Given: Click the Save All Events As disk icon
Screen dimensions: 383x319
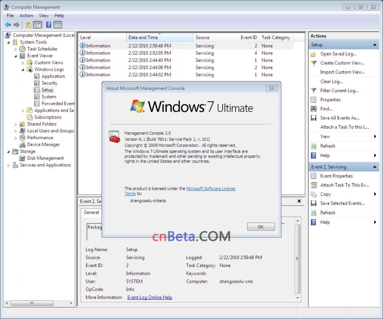Looking at the screenshot, I should click(314, 118).
